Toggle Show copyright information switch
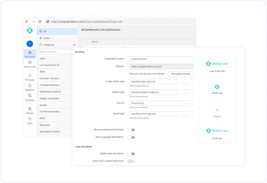Image resolution: width=267 pixels, height=183 pixels. pos(131,137)
